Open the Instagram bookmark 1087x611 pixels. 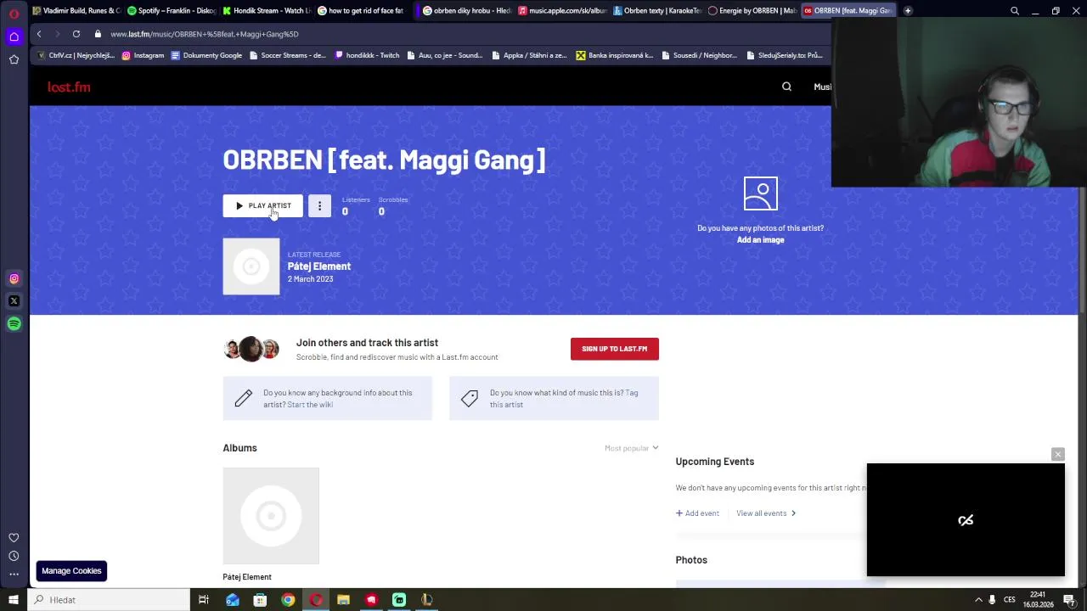pyautogui.click(x=143, y=55)
